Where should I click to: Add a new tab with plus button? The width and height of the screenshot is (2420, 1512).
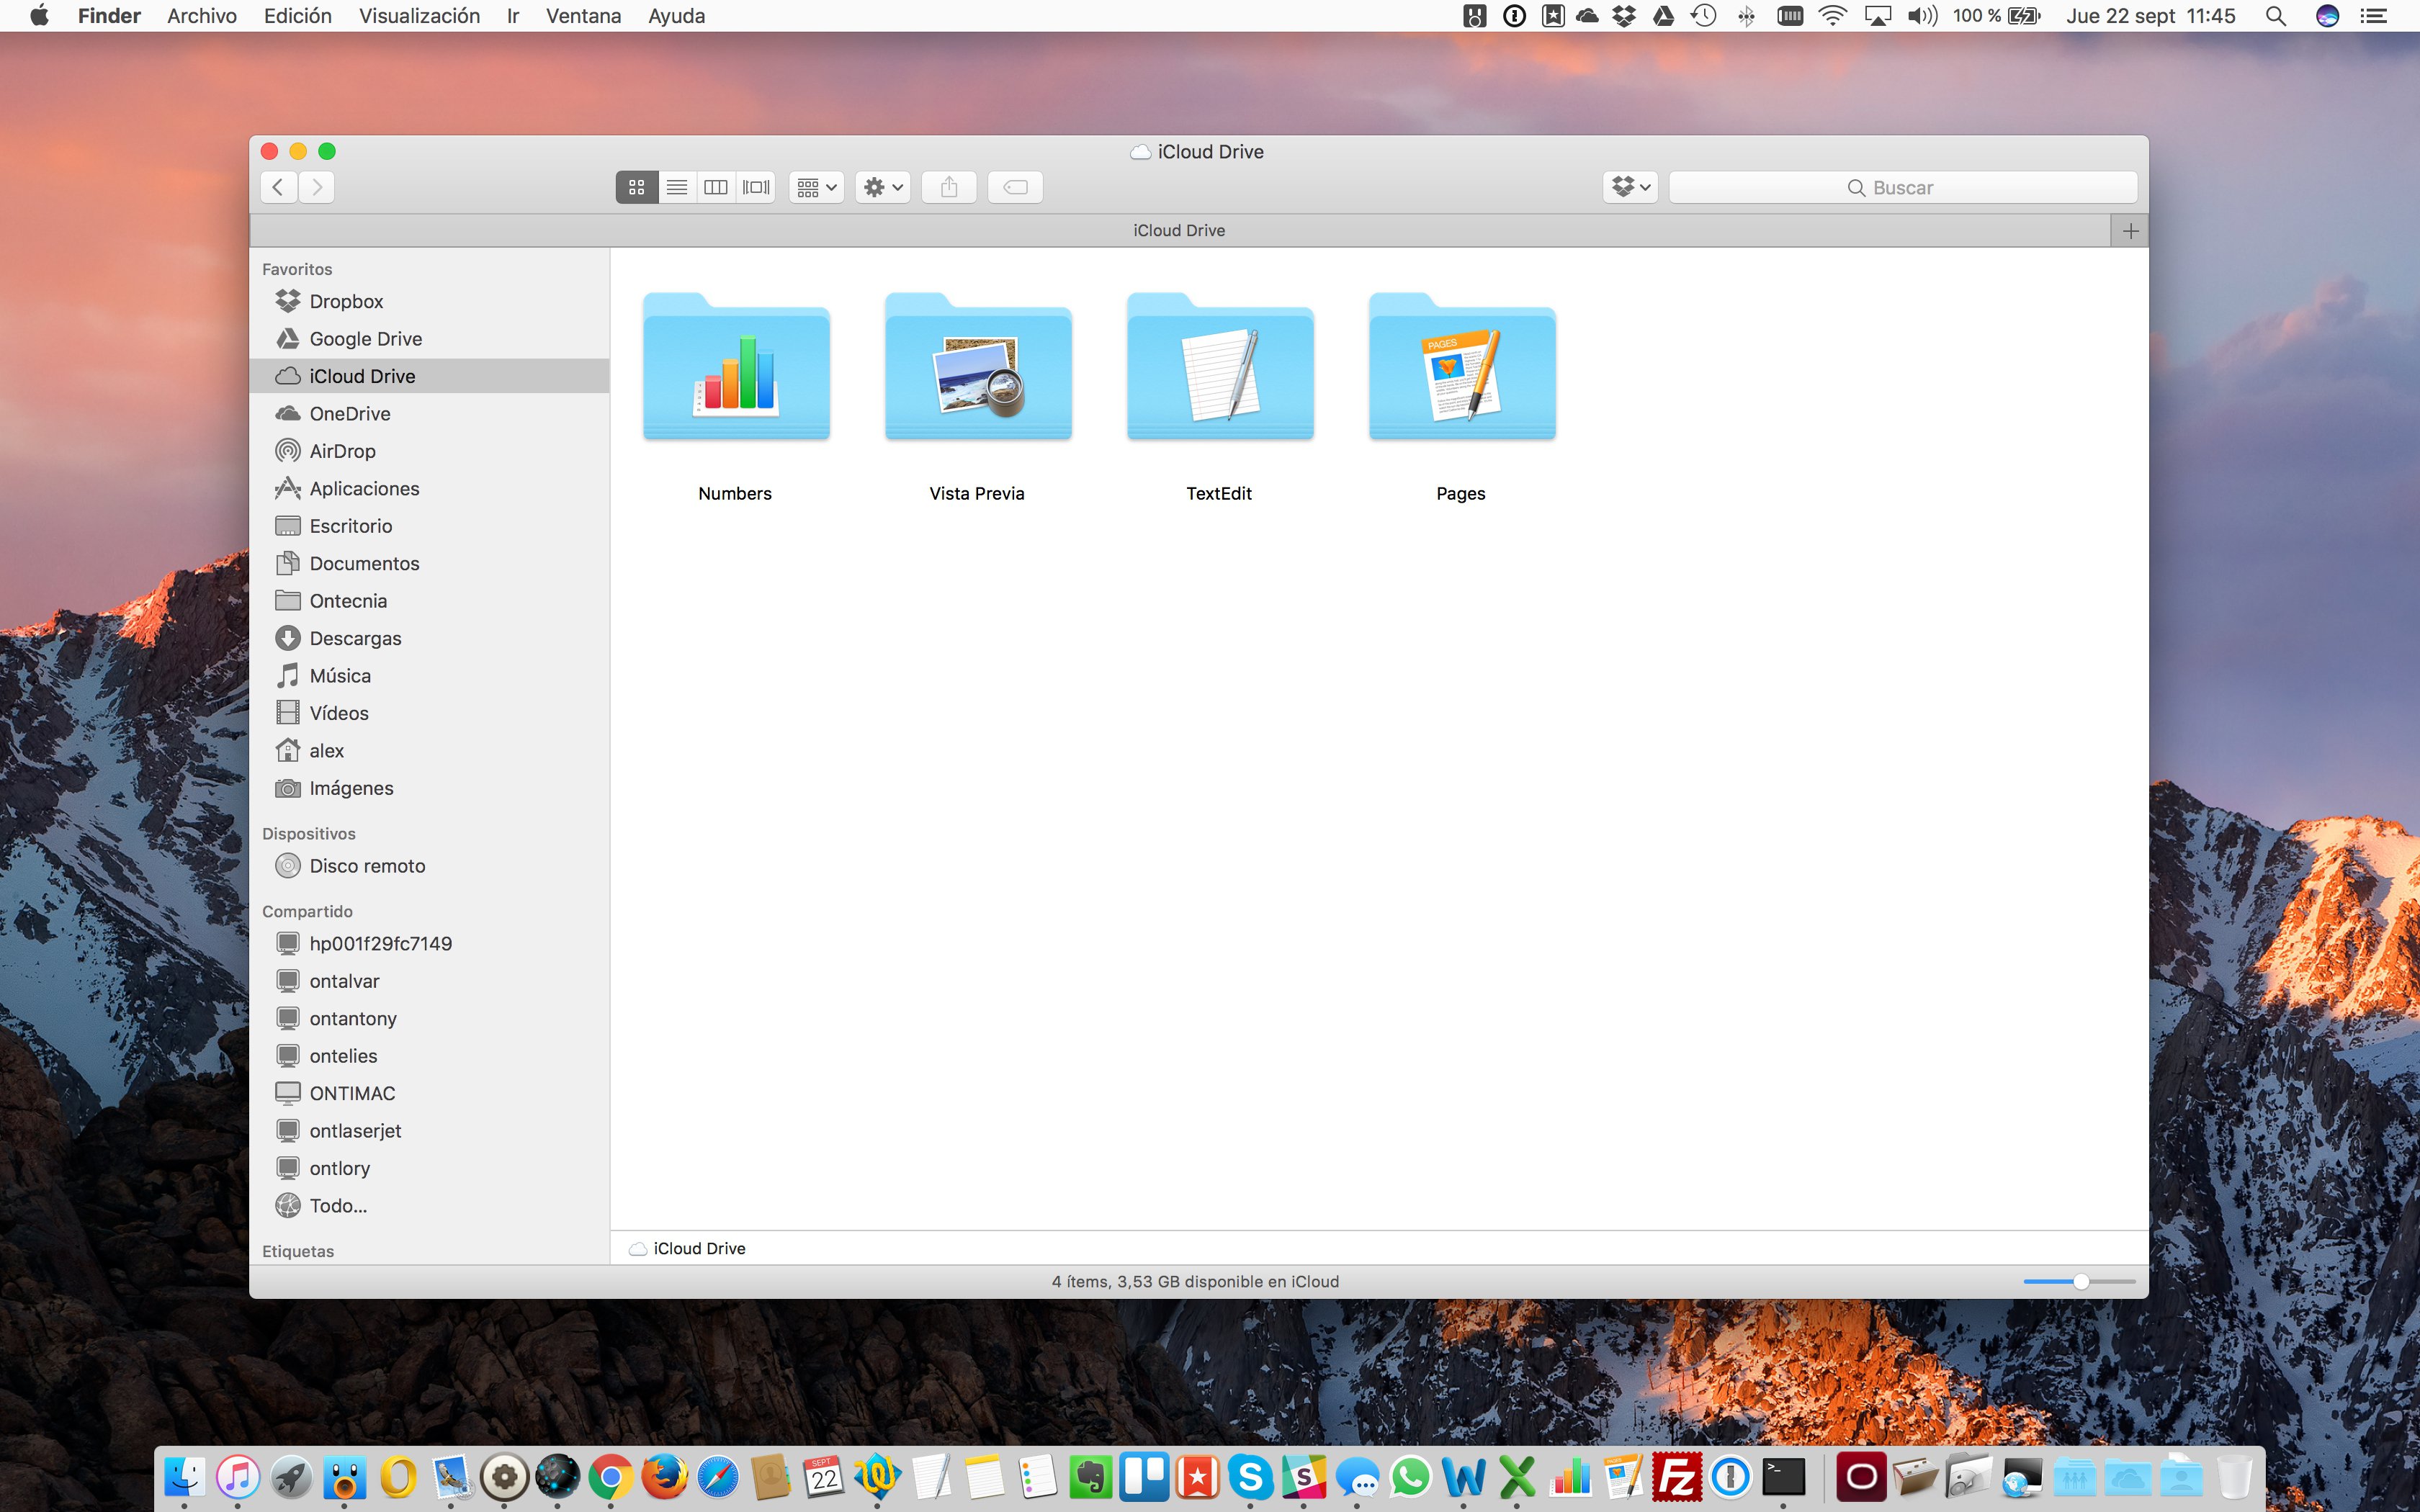(x=2130, y=231)
